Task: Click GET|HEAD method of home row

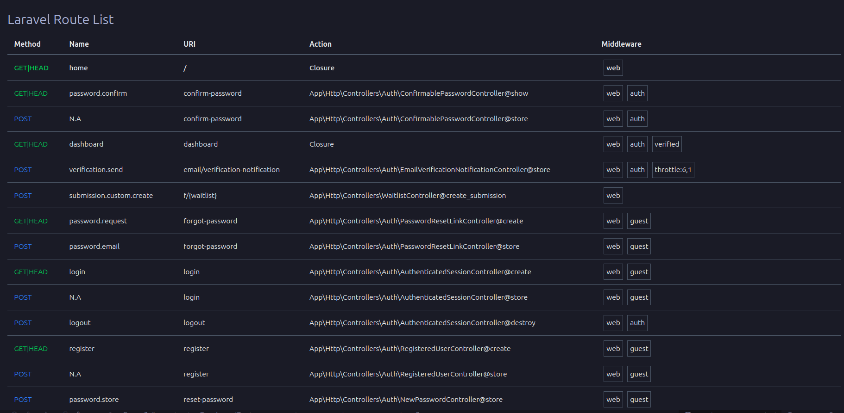Action: click(x=31, y=68)
